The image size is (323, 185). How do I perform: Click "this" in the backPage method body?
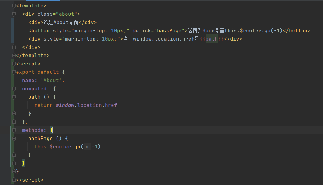click(40, 147)
